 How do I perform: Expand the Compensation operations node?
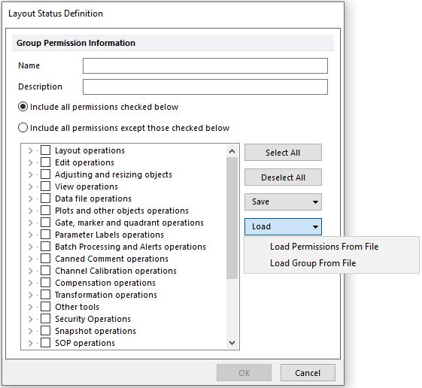[x=30, y=283]
